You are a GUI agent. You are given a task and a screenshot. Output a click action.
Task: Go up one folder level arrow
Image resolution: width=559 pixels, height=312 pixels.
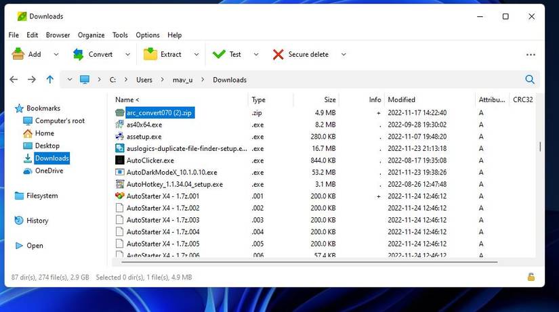coord(50,79)
